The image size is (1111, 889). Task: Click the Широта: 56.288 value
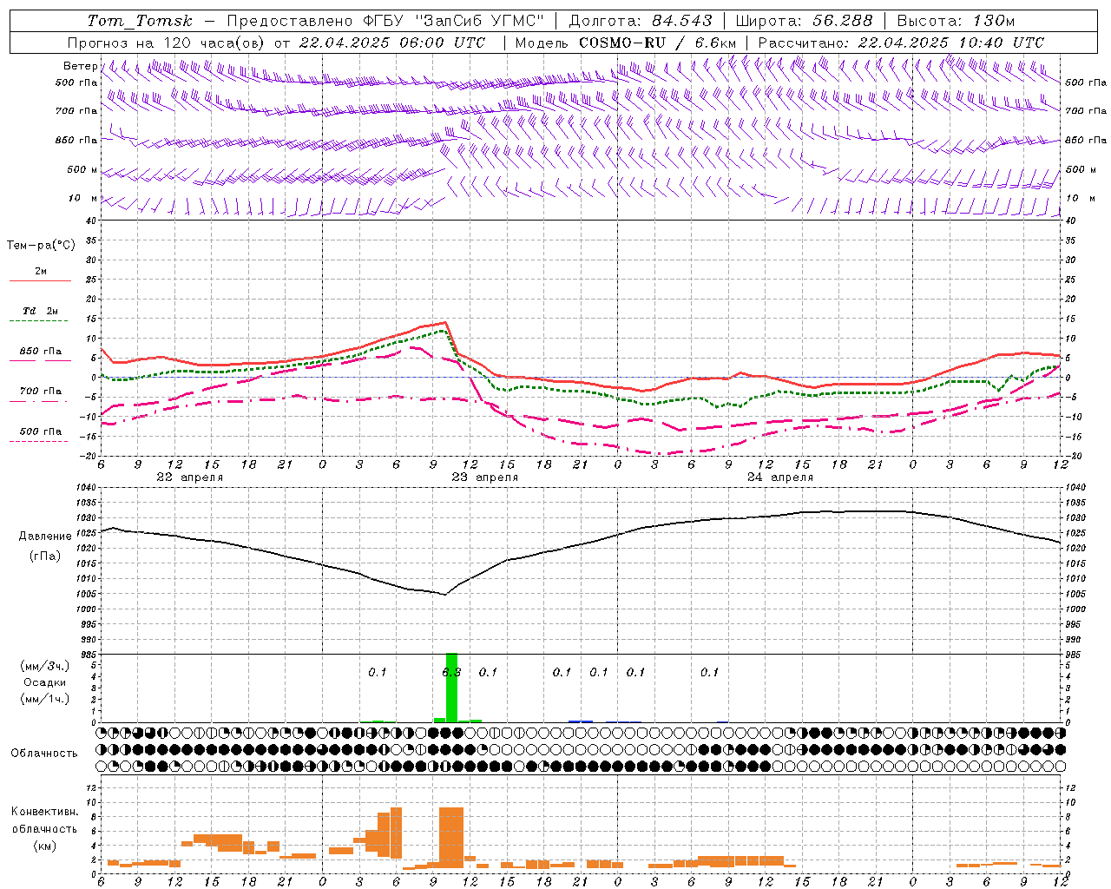(x=805, y=21)
